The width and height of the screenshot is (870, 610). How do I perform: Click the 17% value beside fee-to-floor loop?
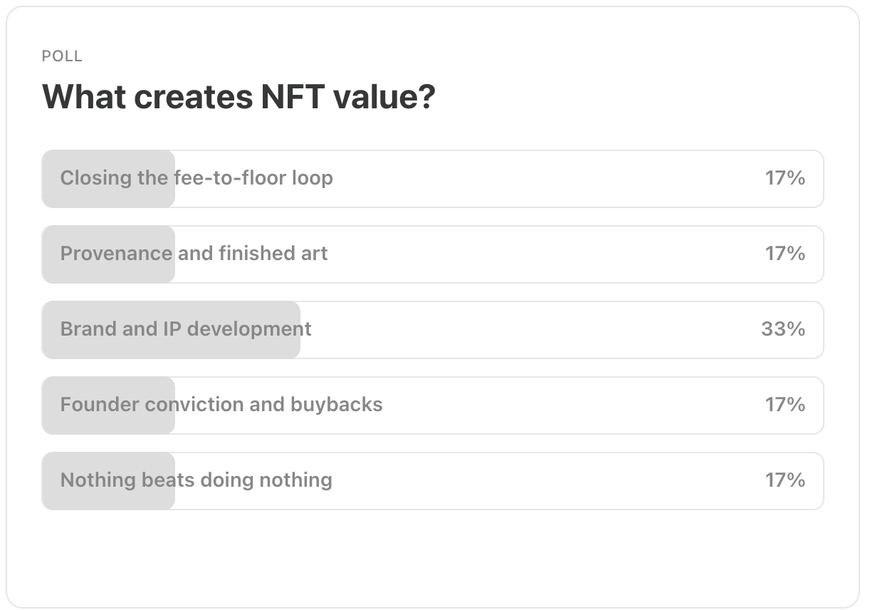(785, 178)
